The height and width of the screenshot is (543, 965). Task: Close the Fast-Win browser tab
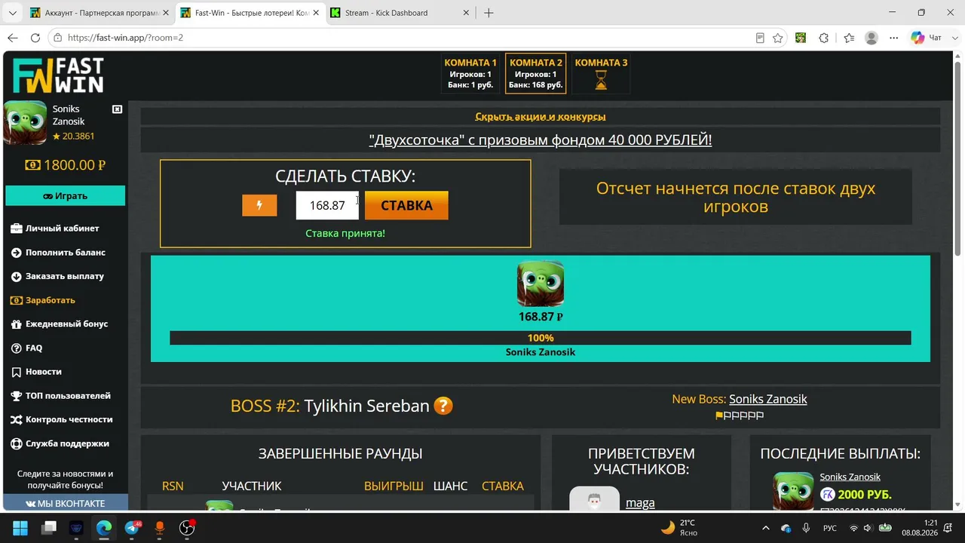[316, 13]
